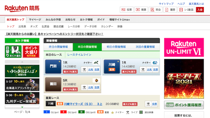Open the データ分析 submenu item
Image resolution: width=210 pixels, height=118 pixels.
91,26
